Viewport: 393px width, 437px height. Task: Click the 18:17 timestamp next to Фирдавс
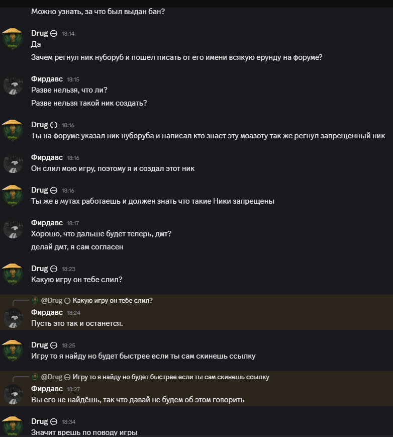[73, 223]
